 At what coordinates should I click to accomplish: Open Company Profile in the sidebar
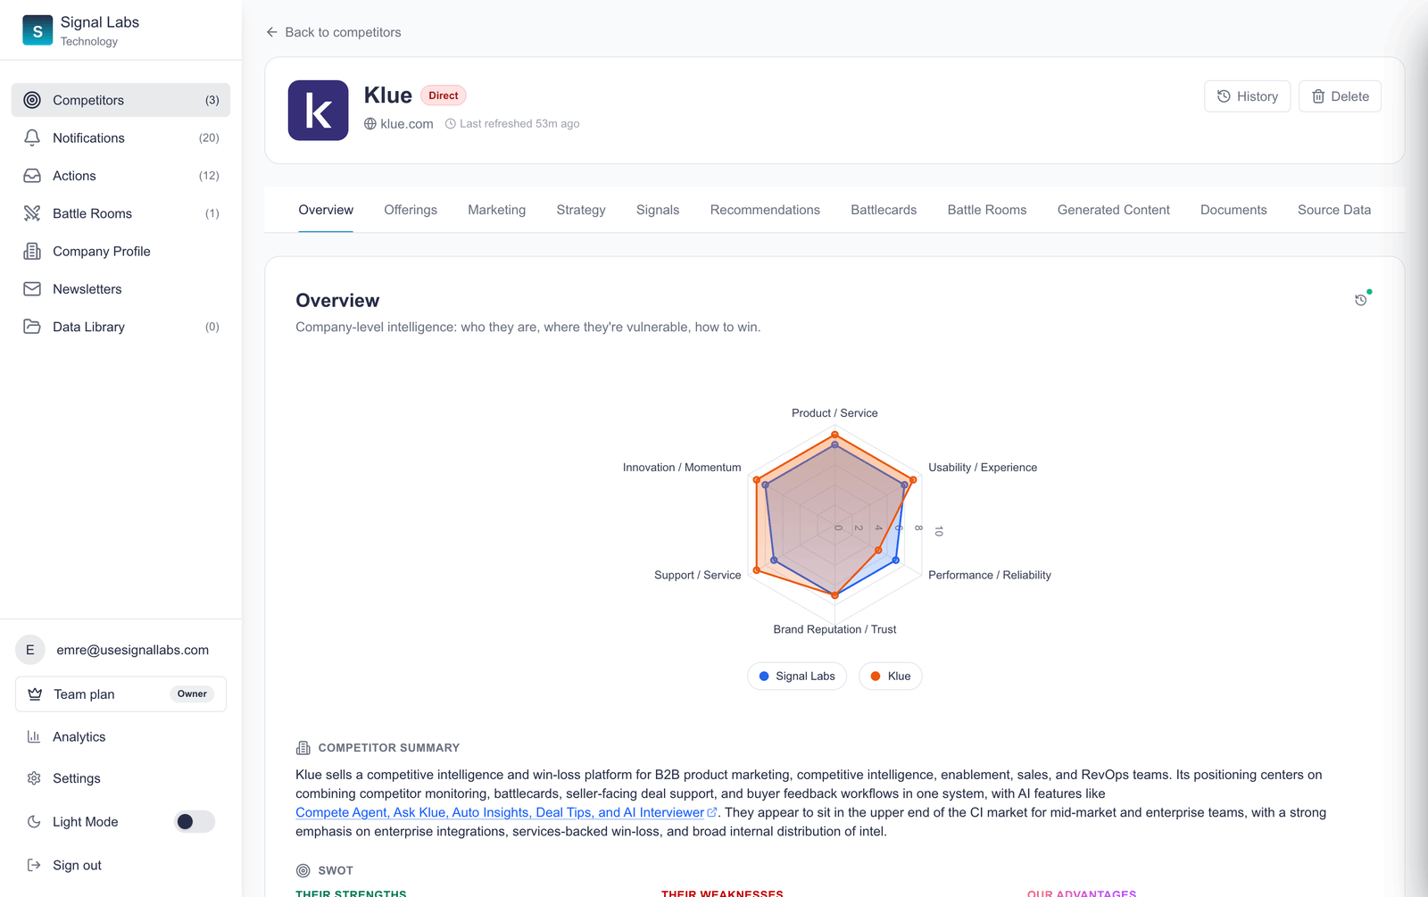[120, 251]
